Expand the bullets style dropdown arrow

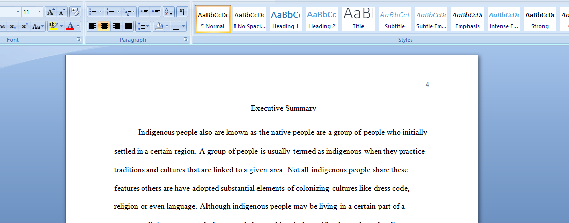tap(100, 12)
